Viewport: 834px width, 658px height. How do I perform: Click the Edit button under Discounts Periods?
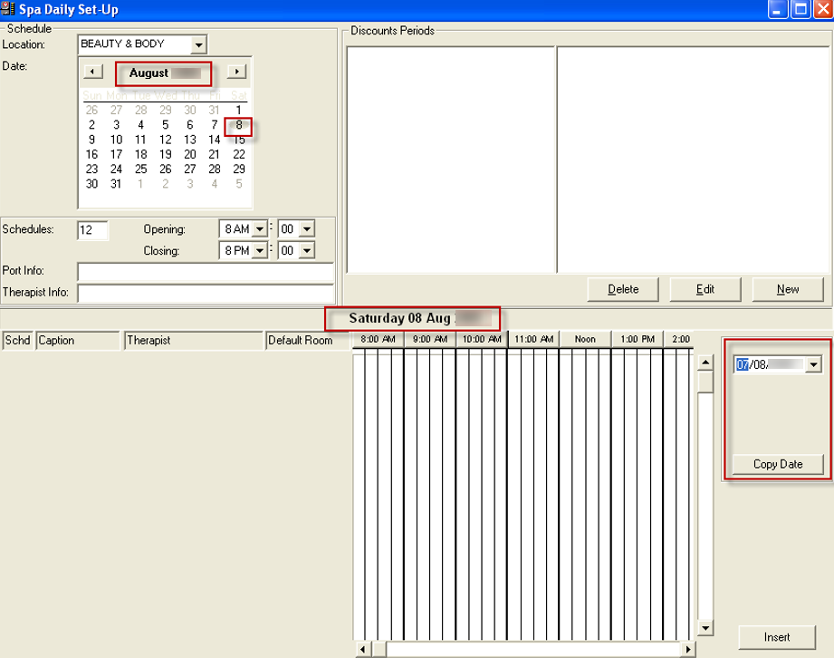tap(705, 289)
